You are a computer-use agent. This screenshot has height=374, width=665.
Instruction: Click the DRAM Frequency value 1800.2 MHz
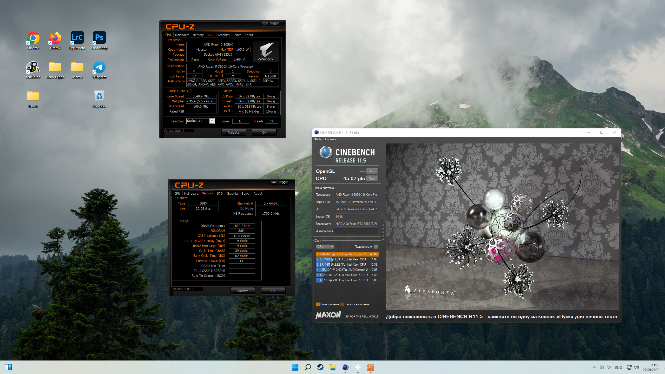pyautogui.click(x=241, y=226)
